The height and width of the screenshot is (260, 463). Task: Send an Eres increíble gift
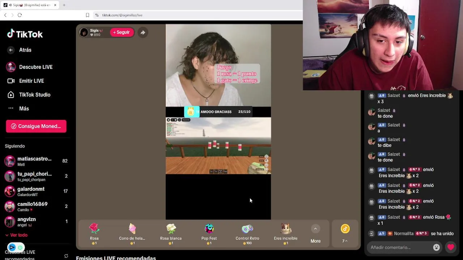pyautogui.click(x=286, y=234)
